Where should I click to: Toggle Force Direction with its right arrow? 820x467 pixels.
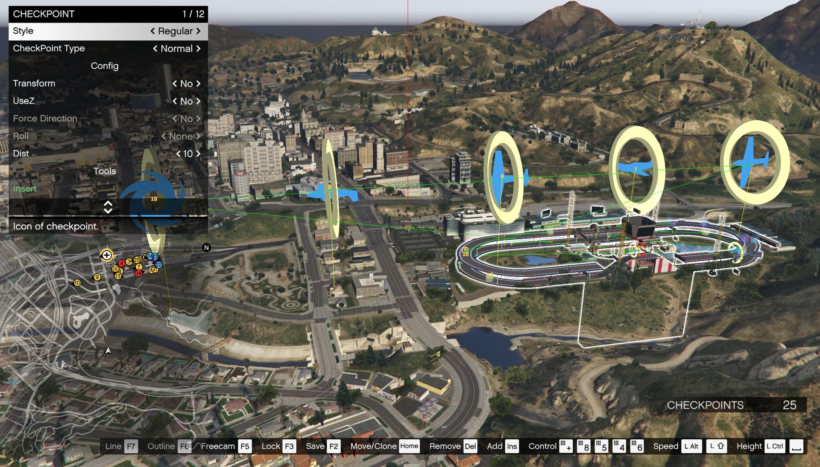coord(198,119)
